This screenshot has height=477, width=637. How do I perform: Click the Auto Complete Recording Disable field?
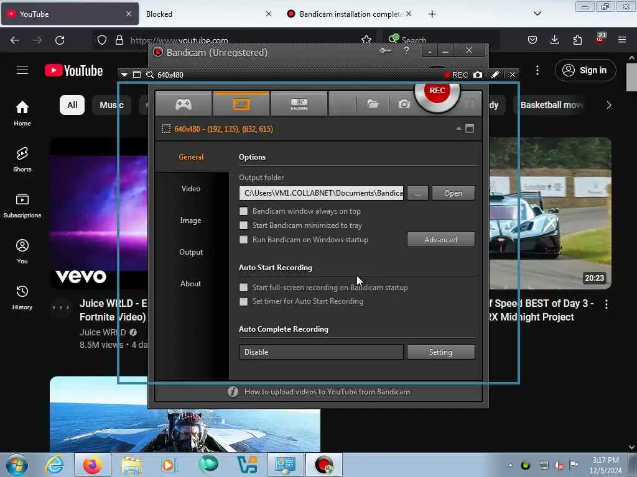coord(321,352)
